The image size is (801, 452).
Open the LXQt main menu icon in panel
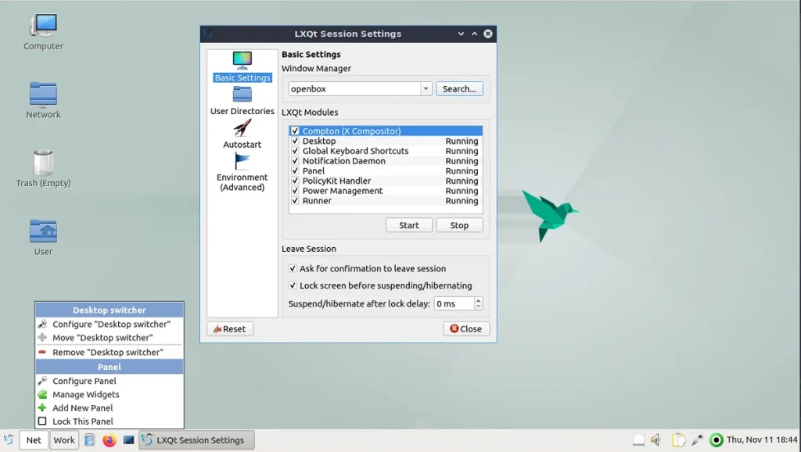pyautogui.click(x=9, y=439)
